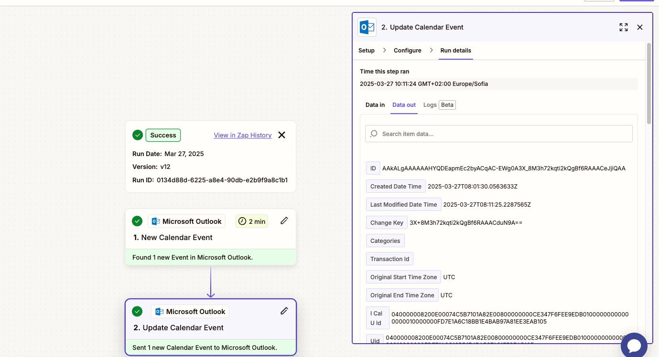Edit the New Calendar Event step

click(x=284, y=220)
